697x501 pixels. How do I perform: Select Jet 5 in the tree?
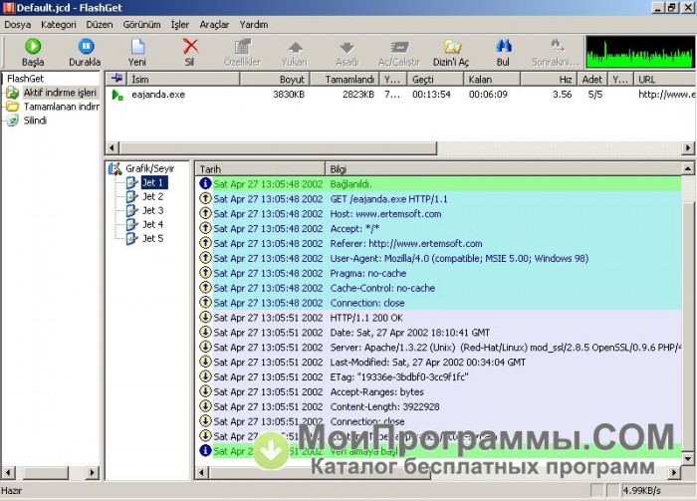point(153,238)
